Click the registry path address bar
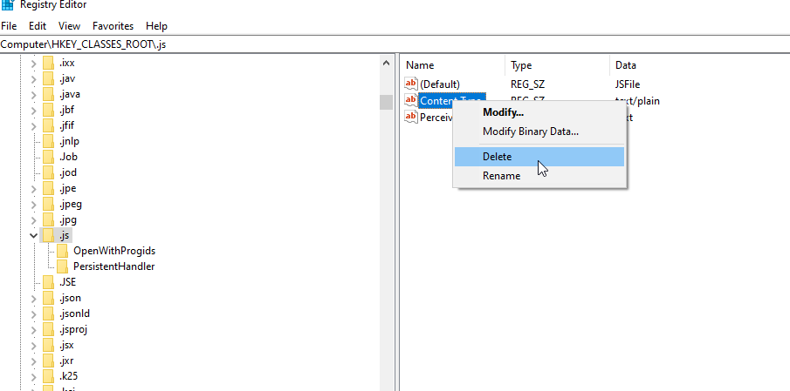 pyautogui.click(x=395, y=44)
